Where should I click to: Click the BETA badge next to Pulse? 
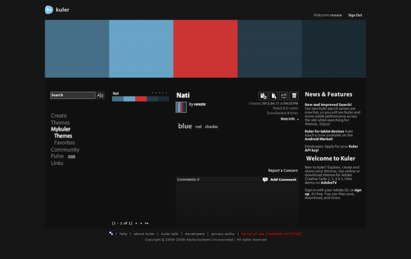[71, 157]
